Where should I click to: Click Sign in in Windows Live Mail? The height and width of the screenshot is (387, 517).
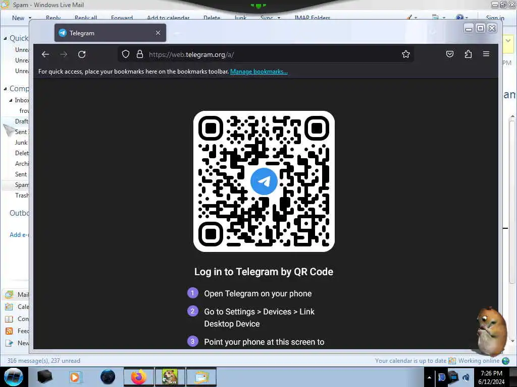pos(495,18)
